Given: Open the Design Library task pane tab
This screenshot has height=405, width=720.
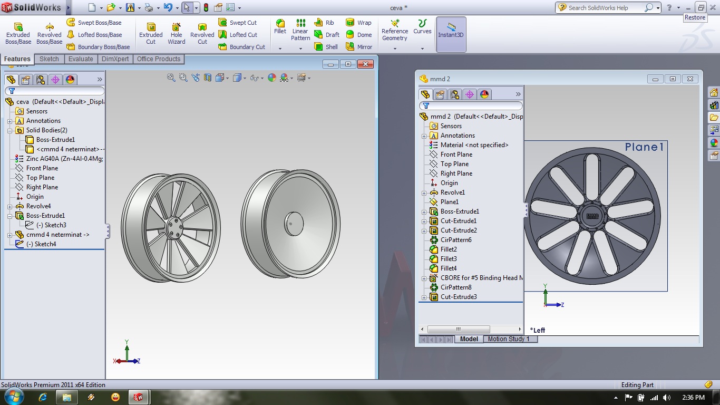Looking at the screenshot, I should click(714, 105).
